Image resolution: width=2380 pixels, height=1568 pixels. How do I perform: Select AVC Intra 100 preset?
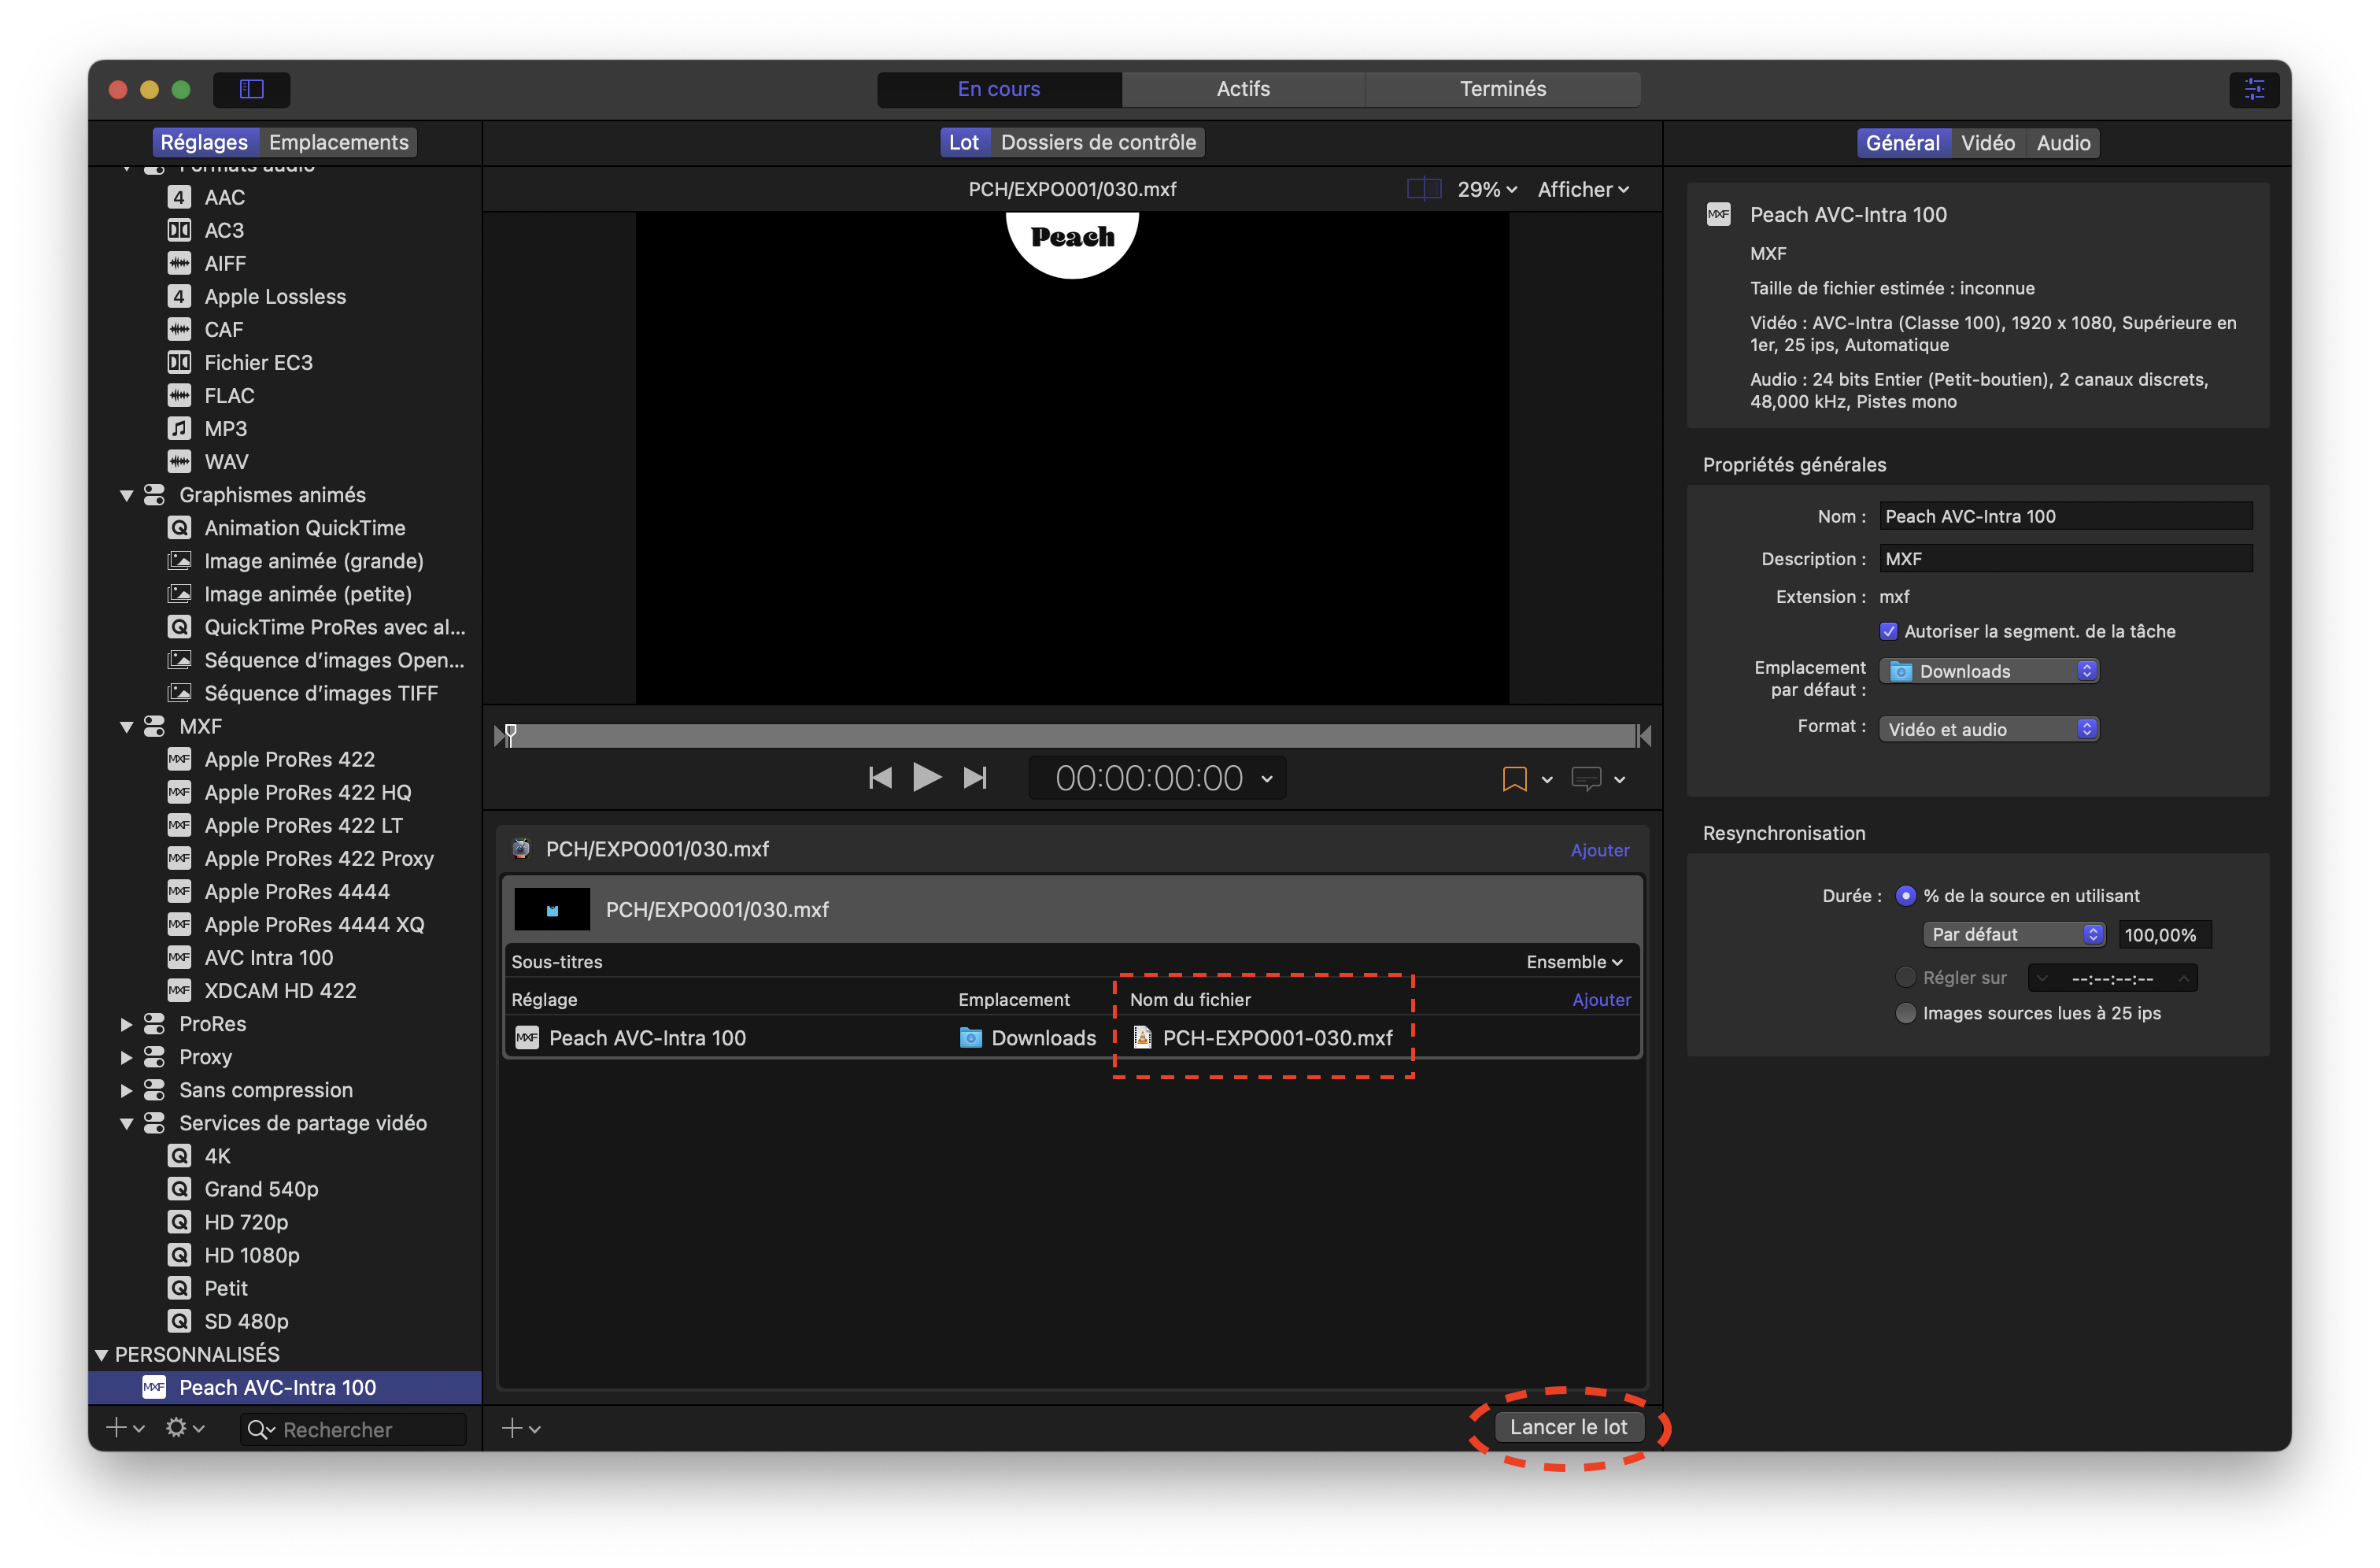[268, 957]
